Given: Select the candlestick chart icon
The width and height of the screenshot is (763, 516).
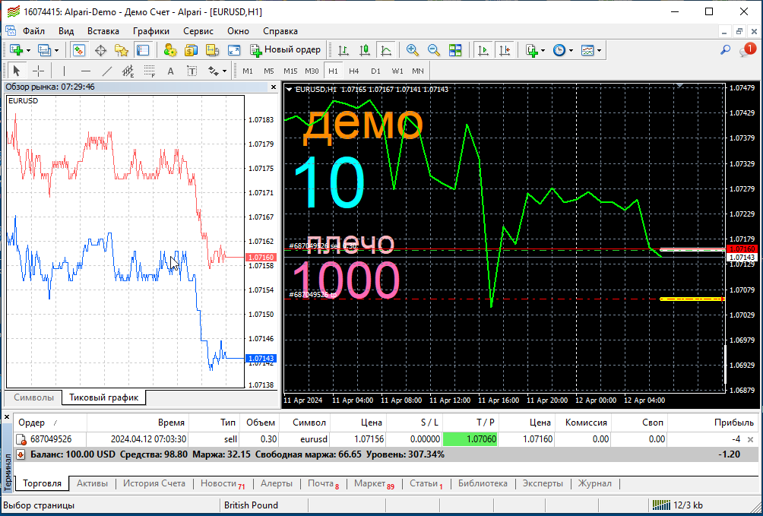Looking at the screenshot, I should (365, 50).
